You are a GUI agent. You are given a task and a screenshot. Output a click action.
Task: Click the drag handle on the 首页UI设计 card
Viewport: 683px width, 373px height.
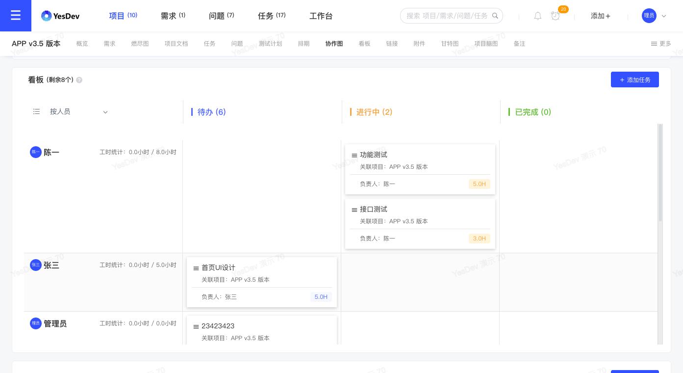pos(196,268)
